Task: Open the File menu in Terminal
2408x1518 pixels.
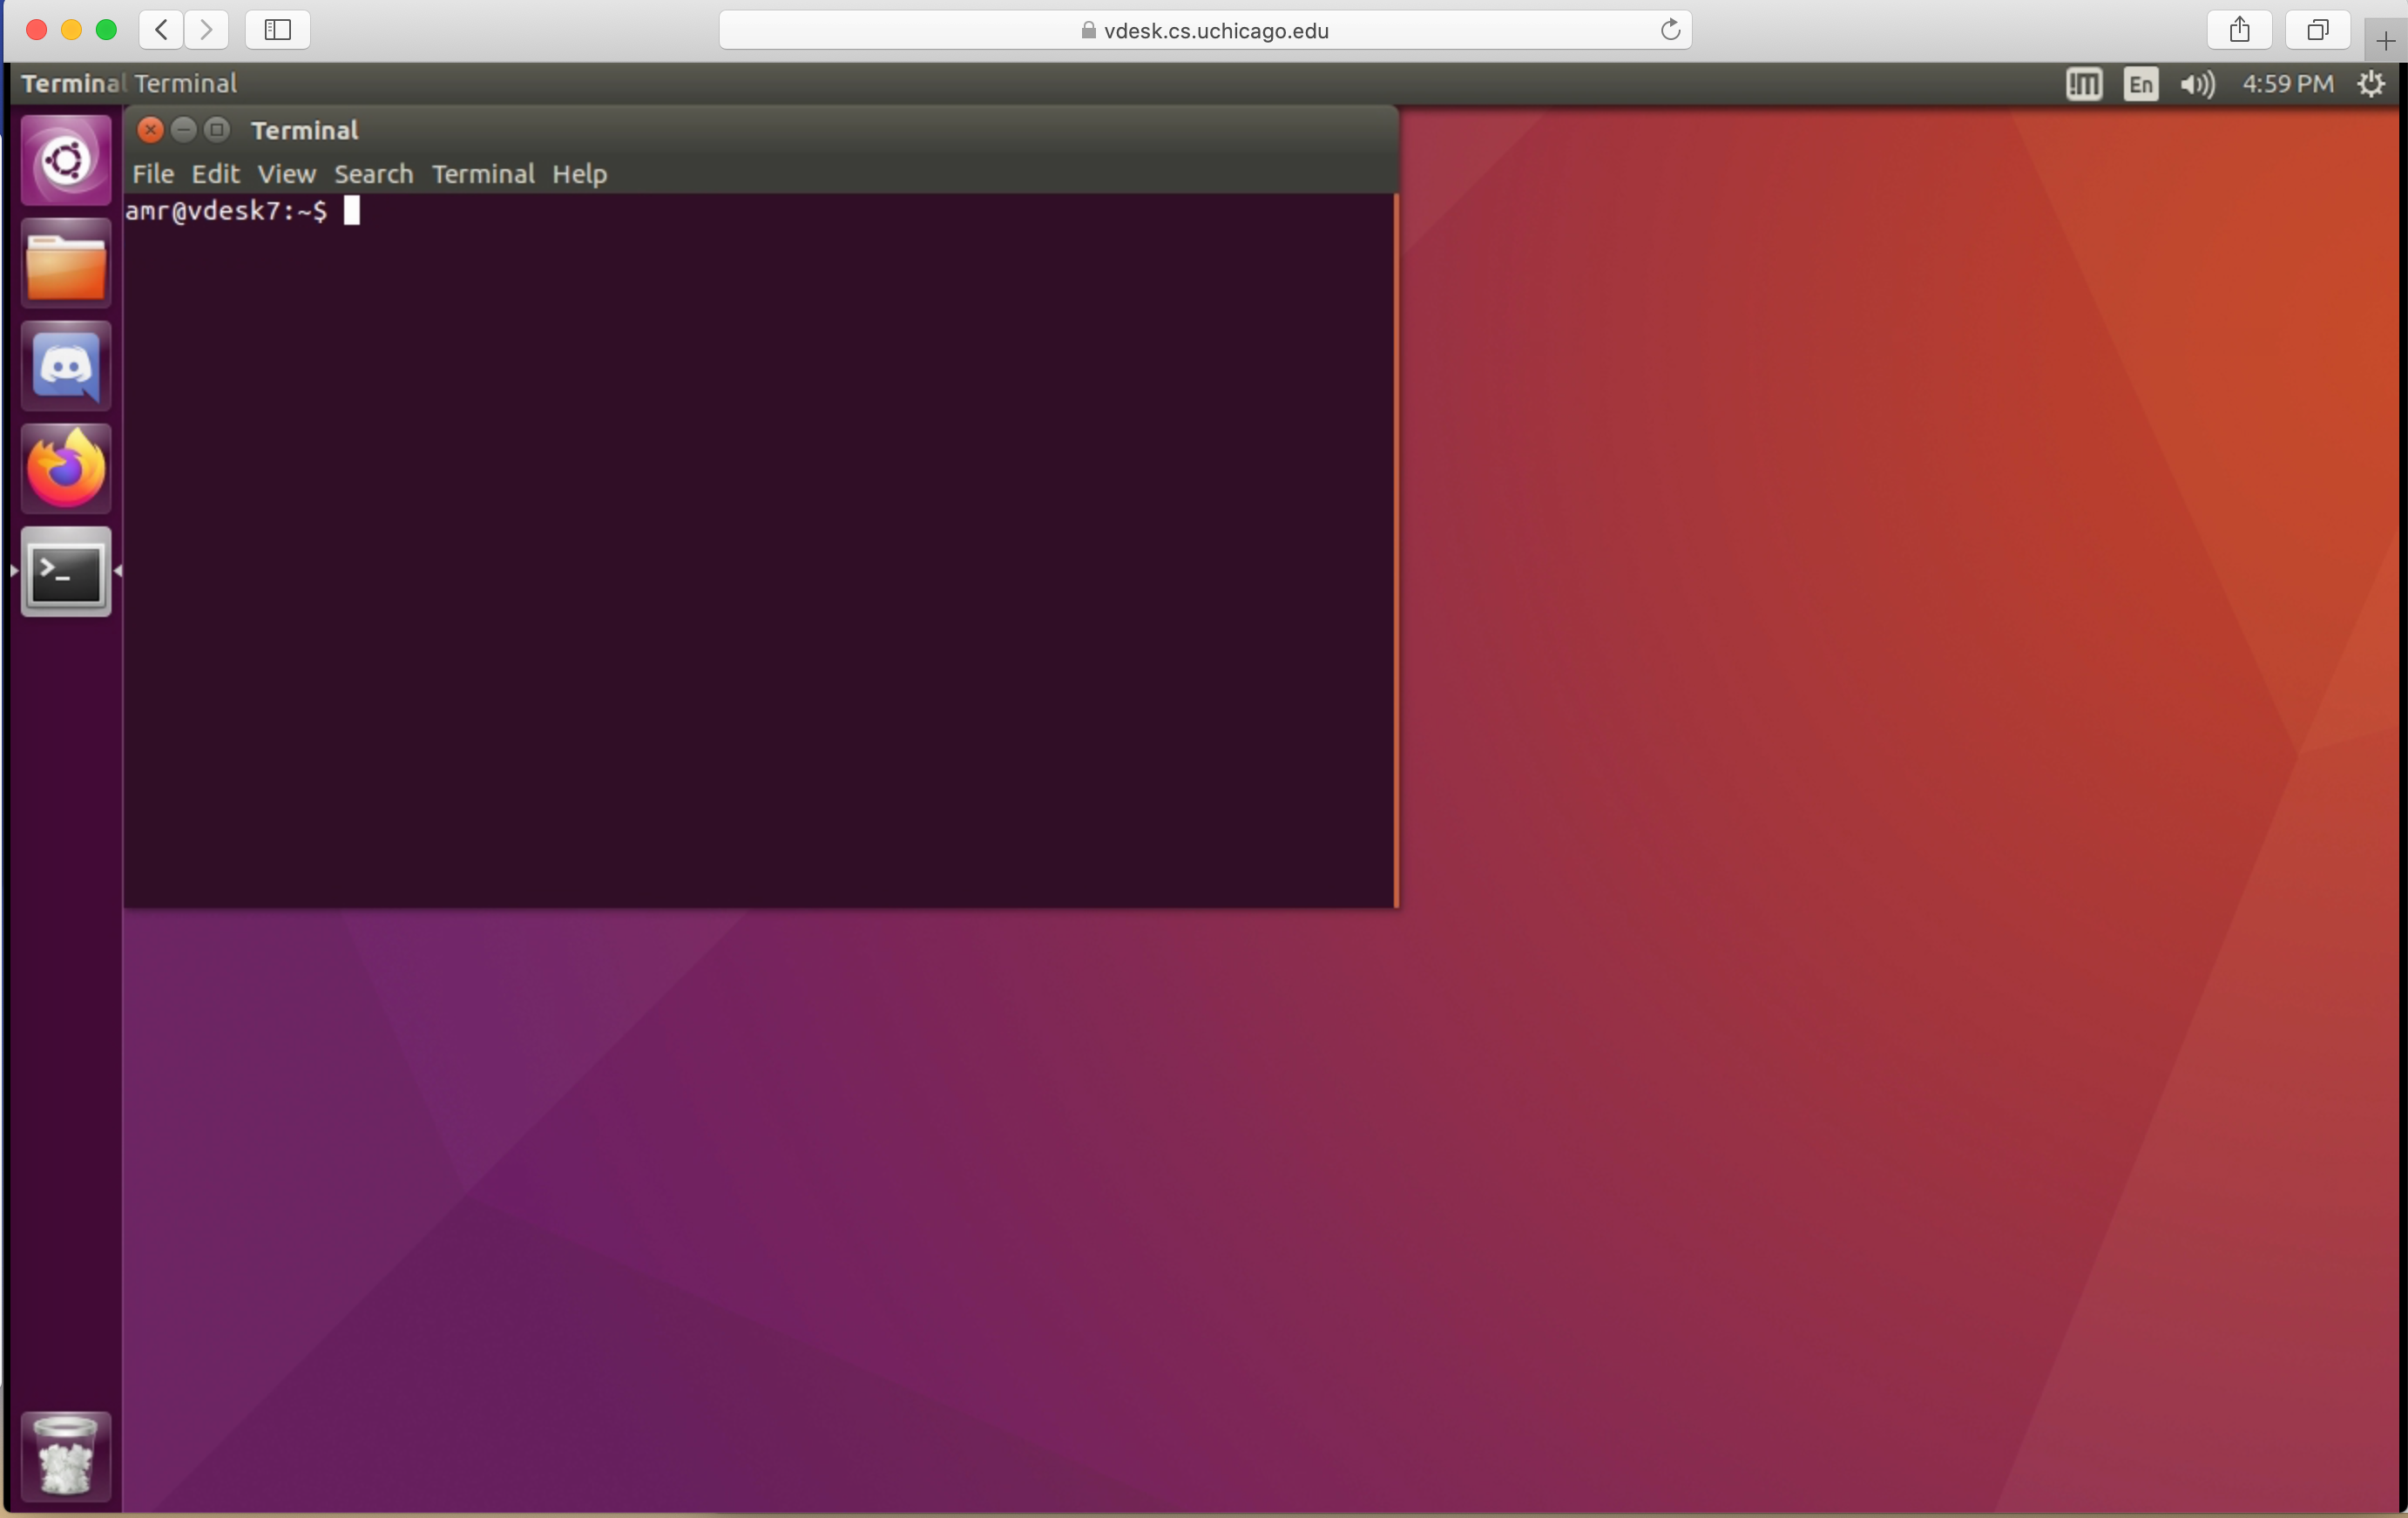Action: 153,174
